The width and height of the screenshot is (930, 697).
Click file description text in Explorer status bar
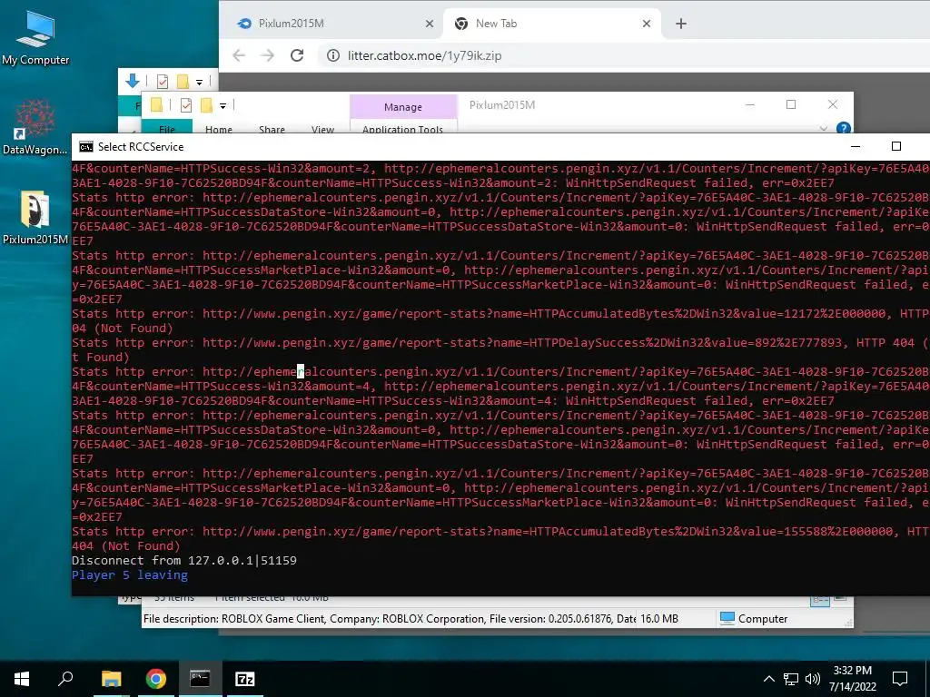(x=389, y=619)
